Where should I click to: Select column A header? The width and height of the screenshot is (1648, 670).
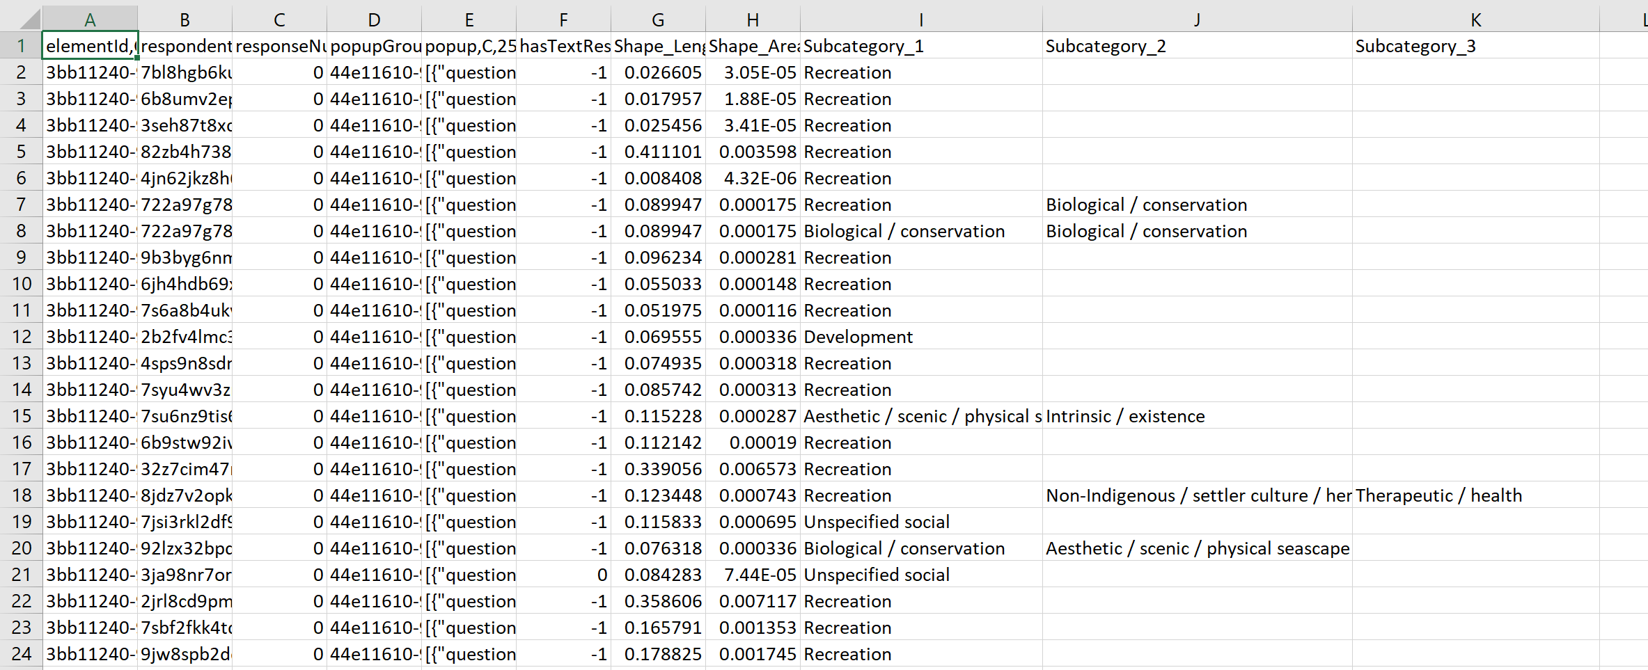click(x=90, y=19)
